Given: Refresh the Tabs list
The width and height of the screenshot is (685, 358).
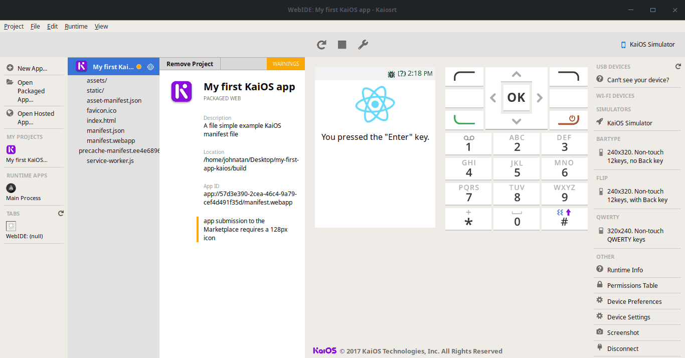Looking at the screenshot, I should point(61,213).
